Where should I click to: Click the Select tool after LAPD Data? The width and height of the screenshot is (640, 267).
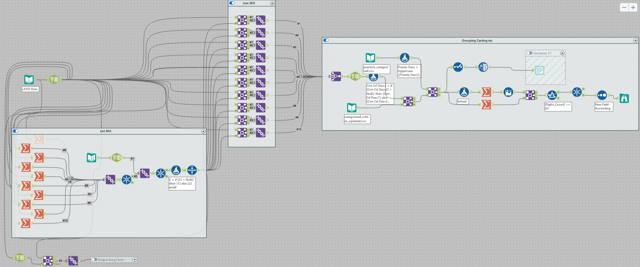pos(54,80)
